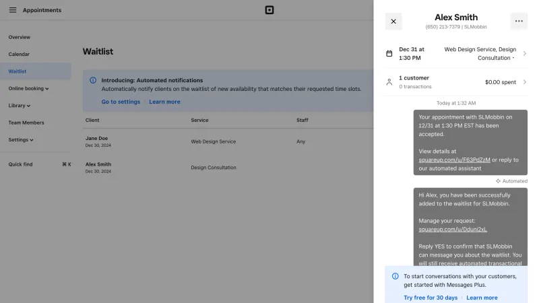This screenshot has width=539, height=303.
Task: Click the Any staff cell
Action: coord(300,141)
